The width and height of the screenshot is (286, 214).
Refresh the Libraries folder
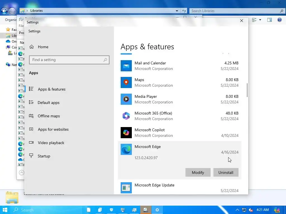pyautogui.click(x=184, y=11)
